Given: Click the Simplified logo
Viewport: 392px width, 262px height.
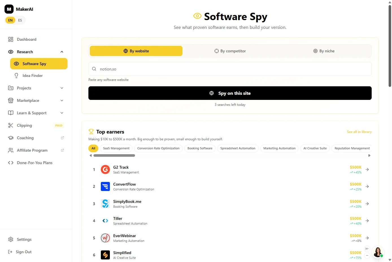Looking at the screenshot, I should pos(105,255).
